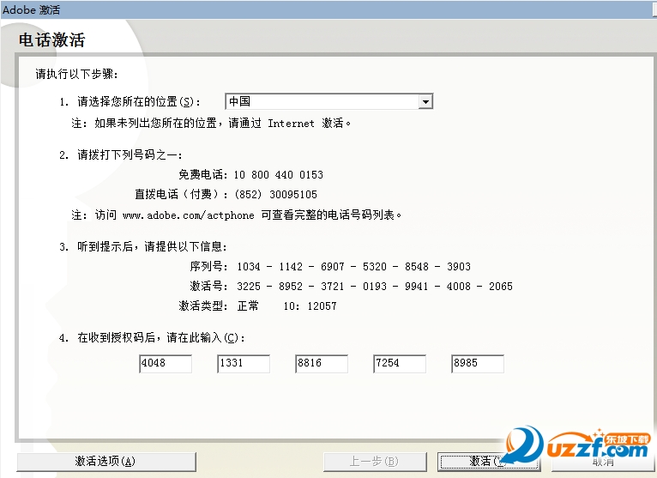Click the www.adobe.com/actphone URL text

(x=189, y=215)
